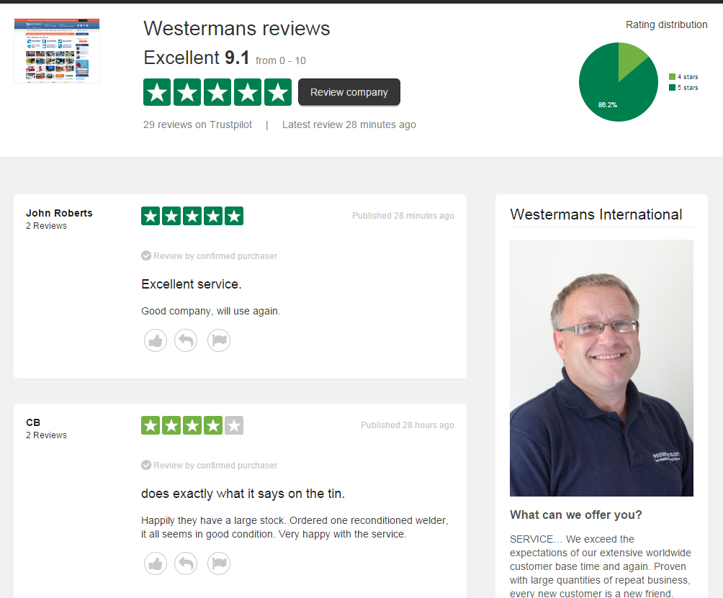
Task: Open CB's reviewer profile
Action: 33,422
